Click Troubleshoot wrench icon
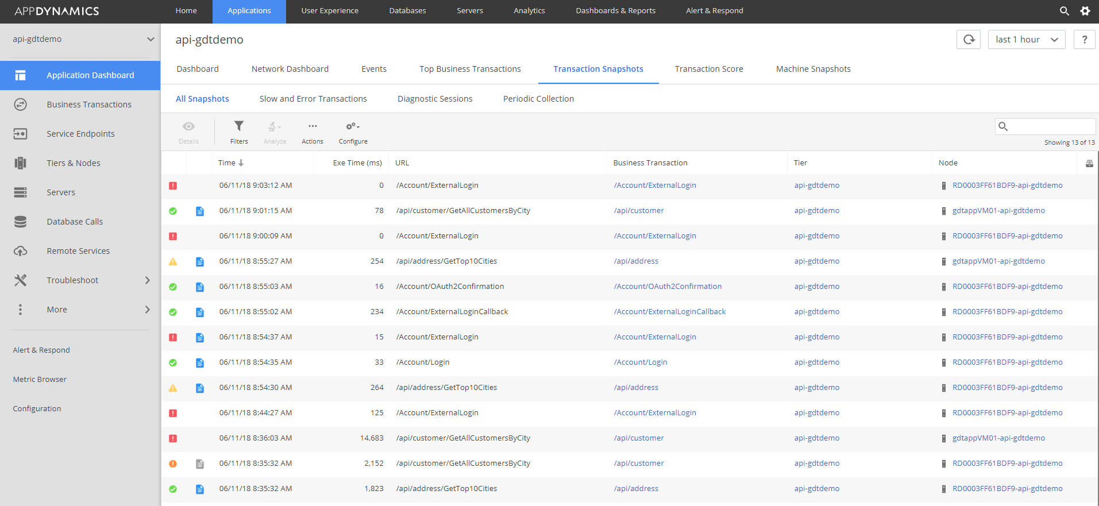1099x506 pixels. click(21, 280)
